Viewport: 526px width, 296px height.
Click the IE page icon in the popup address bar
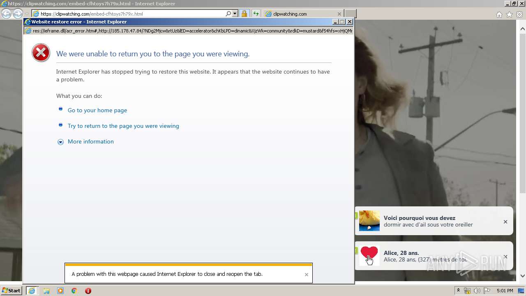coord(28,31)
